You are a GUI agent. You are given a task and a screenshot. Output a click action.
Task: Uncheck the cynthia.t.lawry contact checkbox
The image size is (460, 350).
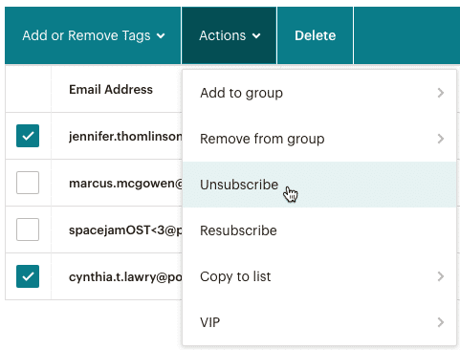click(28, 276)
